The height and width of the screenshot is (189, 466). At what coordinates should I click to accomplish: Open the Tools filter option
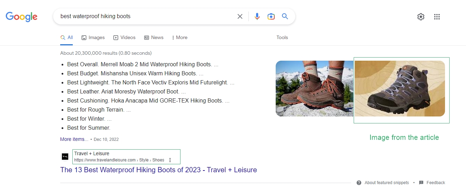pos(282,38)
